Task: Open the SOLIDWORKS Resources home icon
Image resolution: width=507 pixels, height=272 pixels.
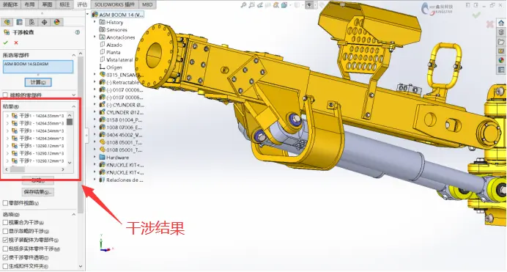Action: (x=501, y=23)
